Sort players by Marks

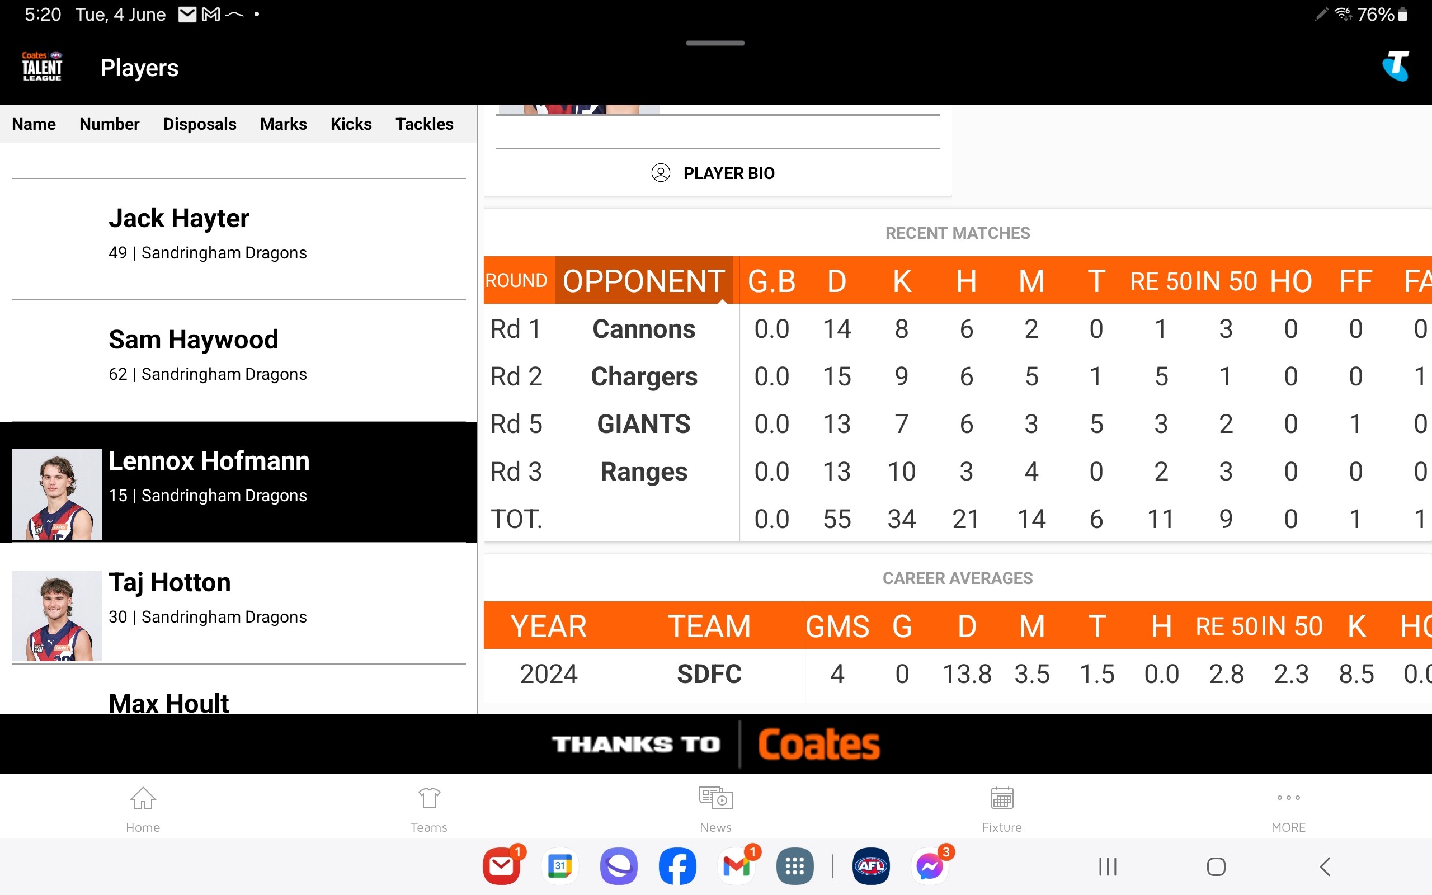(x=282, y=124)
